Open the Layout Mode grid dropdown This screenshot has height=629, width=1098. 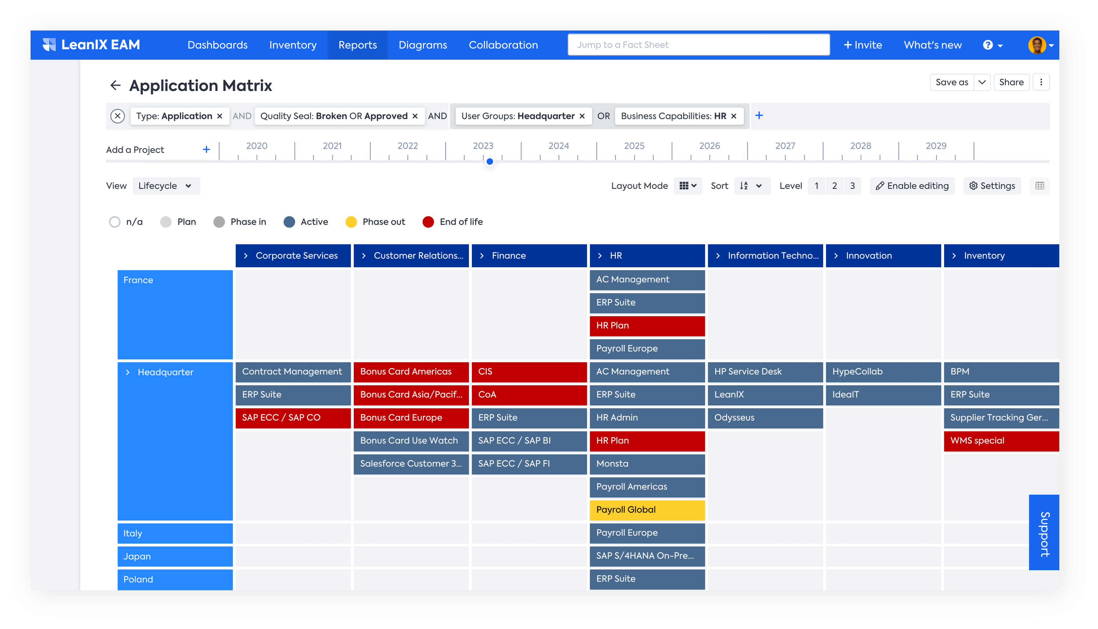[x=688, y=186]
